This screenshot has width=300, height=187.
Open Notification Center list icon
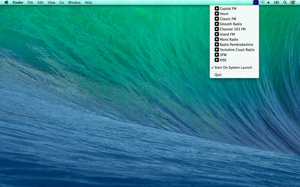coord(292,3)
